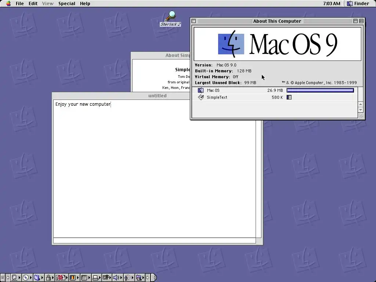Viewport: 376px width, 282px height.
Task: Click the SimpleText pencil icon in memory list
Action: (201, 97)
